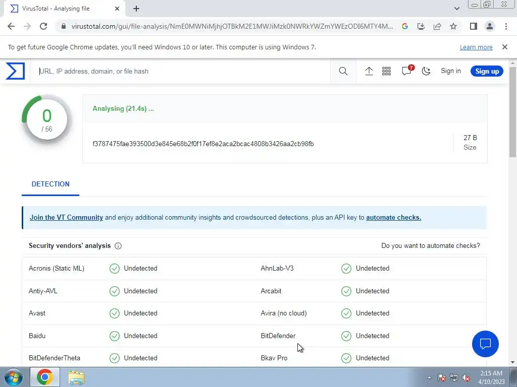Select the VirusTotal - Analysing file tab
This screenshot has height=387, width=517.
pos(64,9)
